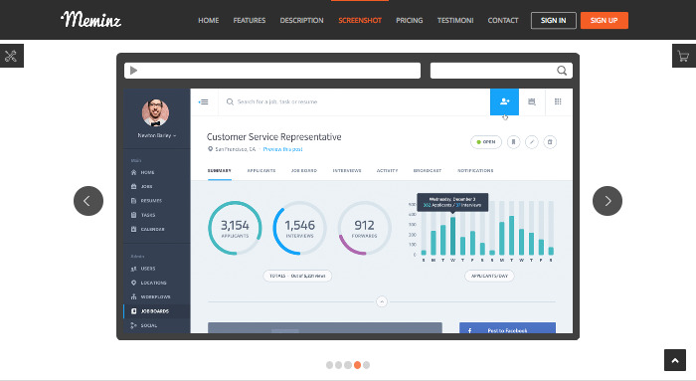The height and width of the screenshot is (381, 696).
Task: Click the Post to Facebook button
Action: [x=507, y=328]
